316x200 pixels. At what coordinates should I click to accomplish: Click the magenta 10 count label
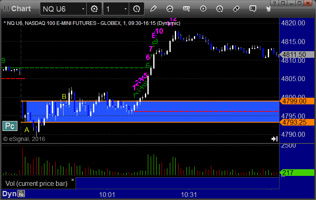(159, 31)
